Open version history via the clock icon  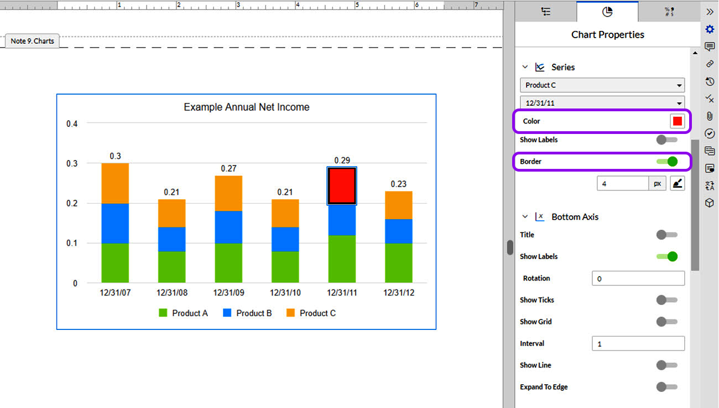click(710, 81)
